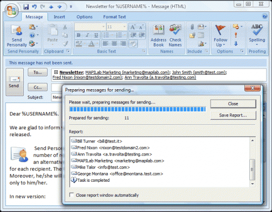This screenshot has width=272, height=212.
Task: Click the Close button in the dialog
Action: pos(233,104)
